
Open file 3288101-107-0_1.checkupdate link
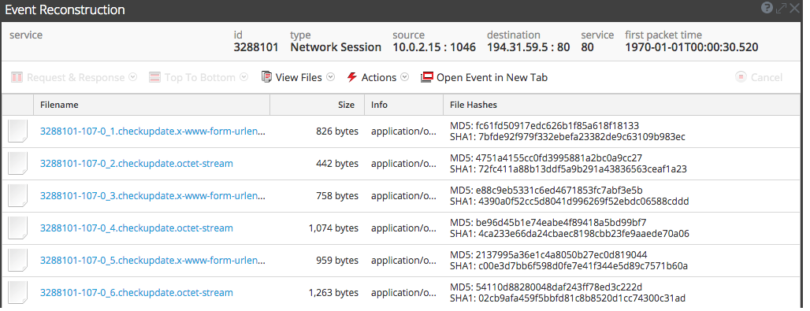(153, 131)
